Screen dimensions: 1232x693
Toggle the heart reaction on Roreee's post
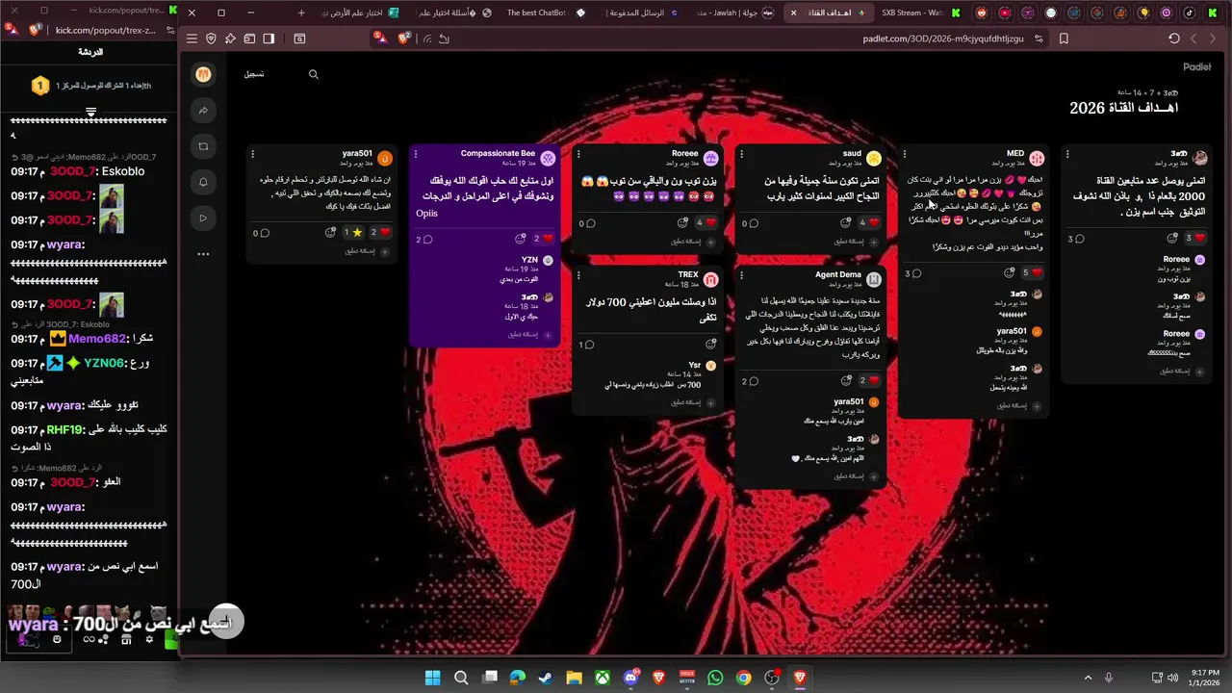coord(706,223)
